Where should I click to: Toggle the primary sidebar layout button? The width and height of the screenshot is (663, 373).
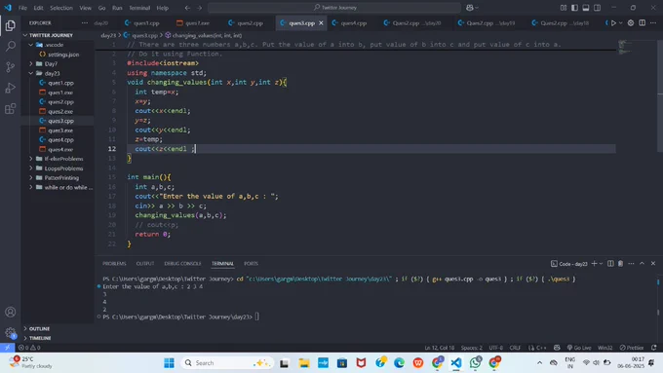point(574,8)
